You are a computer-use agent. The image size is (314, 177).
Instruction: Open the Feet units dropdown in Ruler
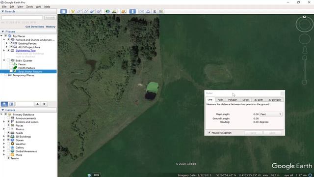click(271, 114)
